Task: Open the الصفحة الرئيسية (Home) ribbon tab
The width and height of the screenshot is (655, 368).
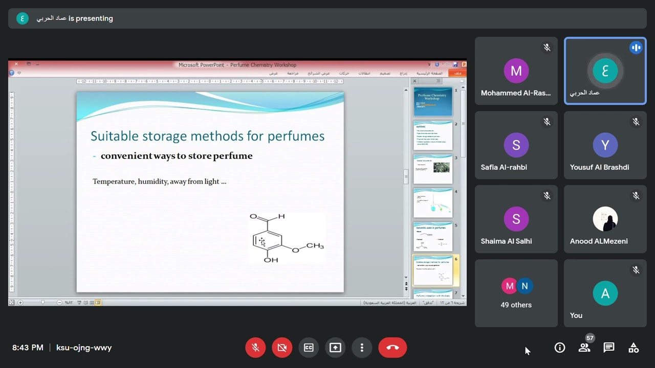Action: click(429, 74)
